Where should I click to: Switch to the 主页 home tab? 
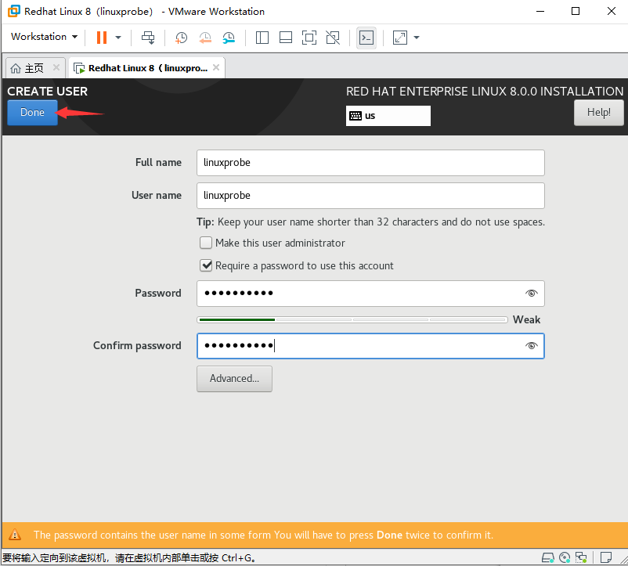point(27,68)
